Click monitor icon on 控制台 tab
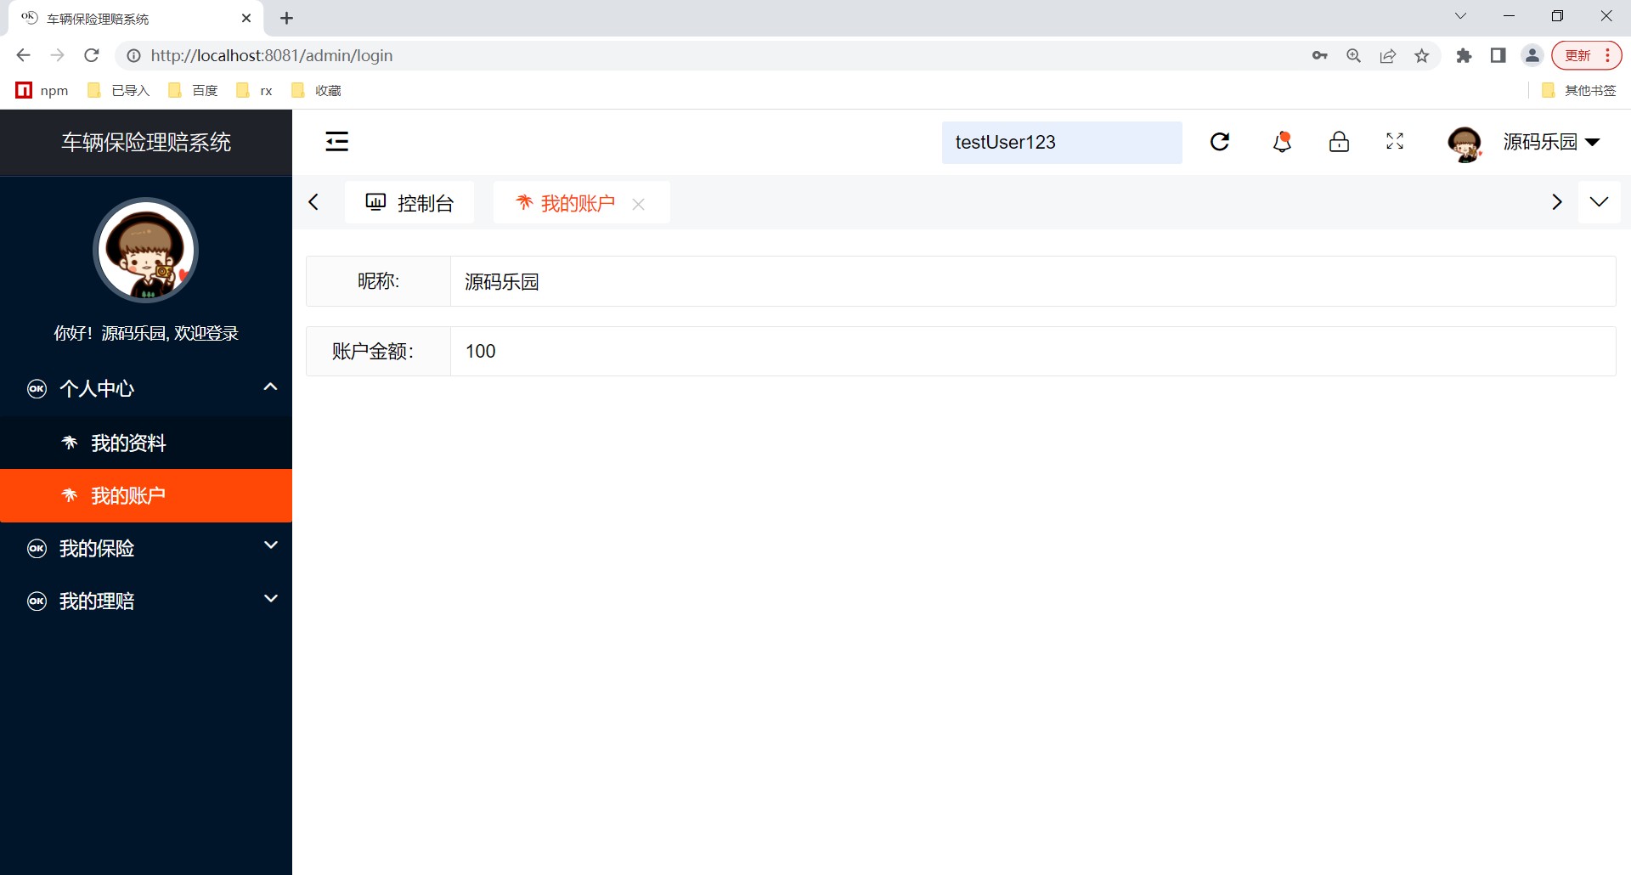The width and height of the screenshot is (1631, 875). pyautogui.click(x=375, y=202)
